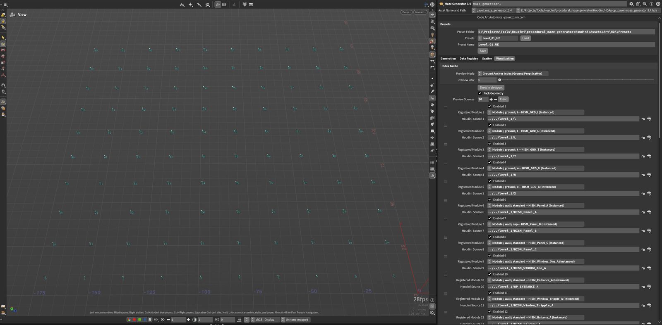Screen dimensions: 662x325
Task: Open the Registered Module 1 dropdown
Action: tap(536, 112)
